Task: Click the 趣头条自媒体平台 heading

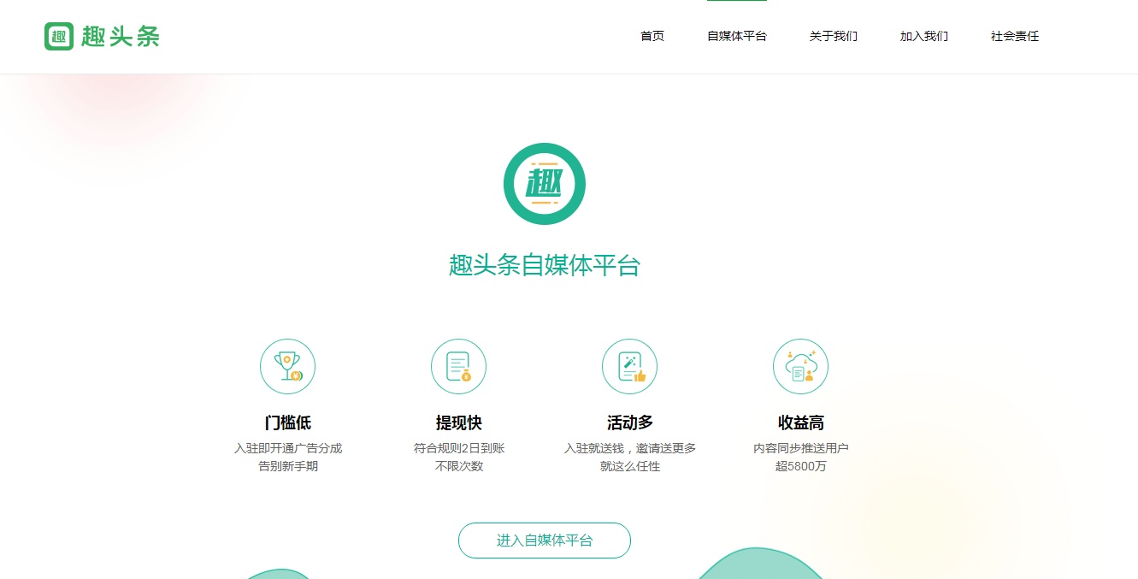Action: click(545, 265)
